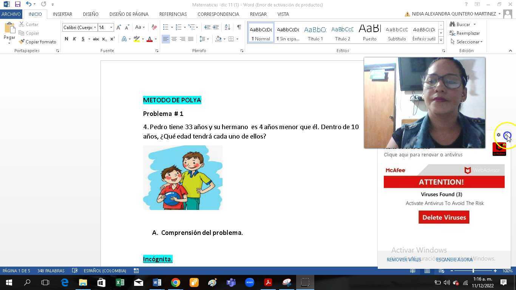Click the Delete Viruses button
516x290 pixels.
click(444, 217)
